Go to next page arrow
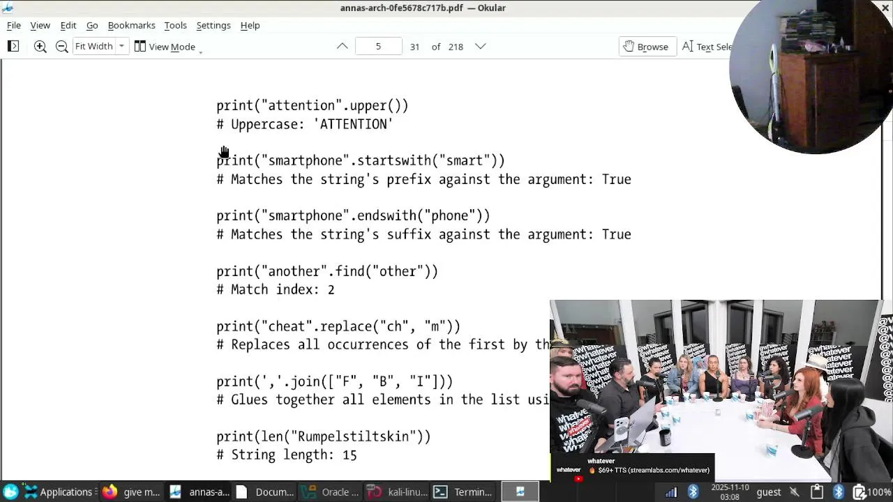893x502 pixels. click(x=481, y=46)
